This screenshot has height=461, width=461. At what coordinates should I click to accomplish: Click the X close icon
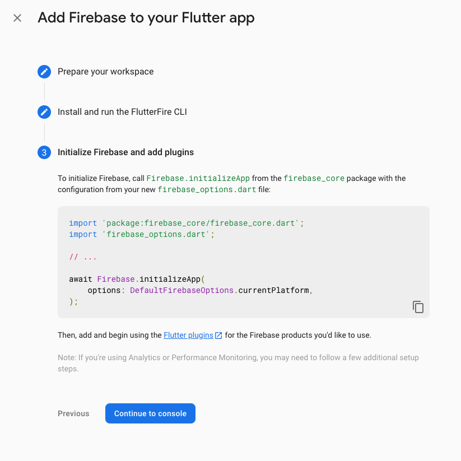17,17
